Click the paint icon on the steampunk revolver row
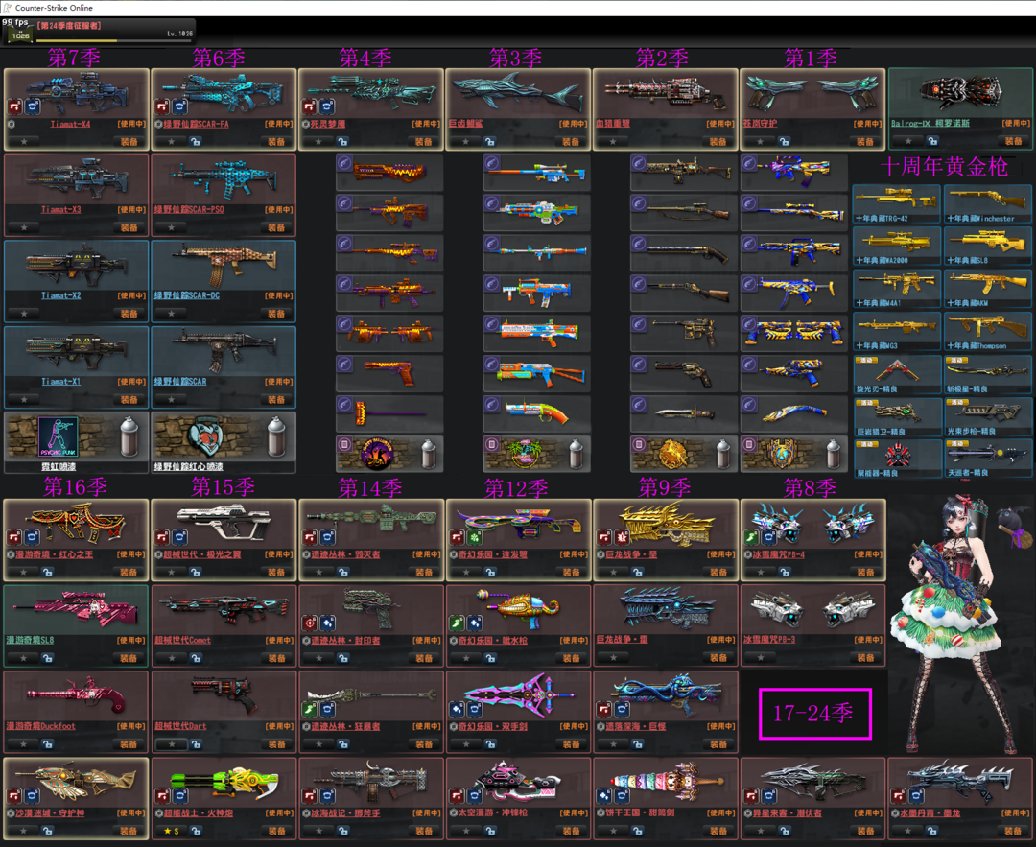Image resolution: width=1036 pixels, height=847 pixels. click(639, 365)
